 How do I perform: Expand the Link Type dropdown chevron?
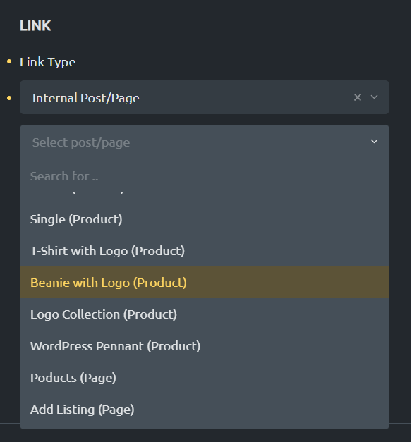[374, 97]
